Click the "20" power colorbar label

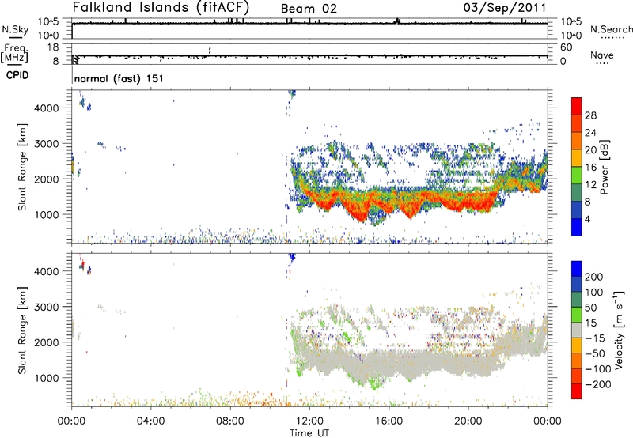point(590,150)
